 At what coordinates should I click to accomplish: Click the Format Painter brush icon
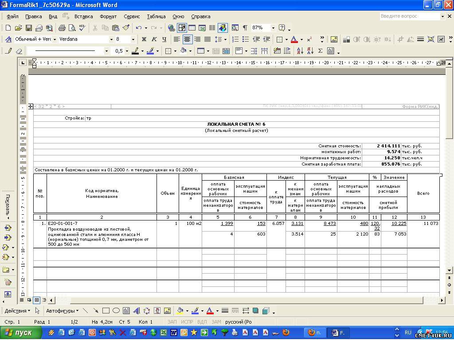click(x=125, y=28)
